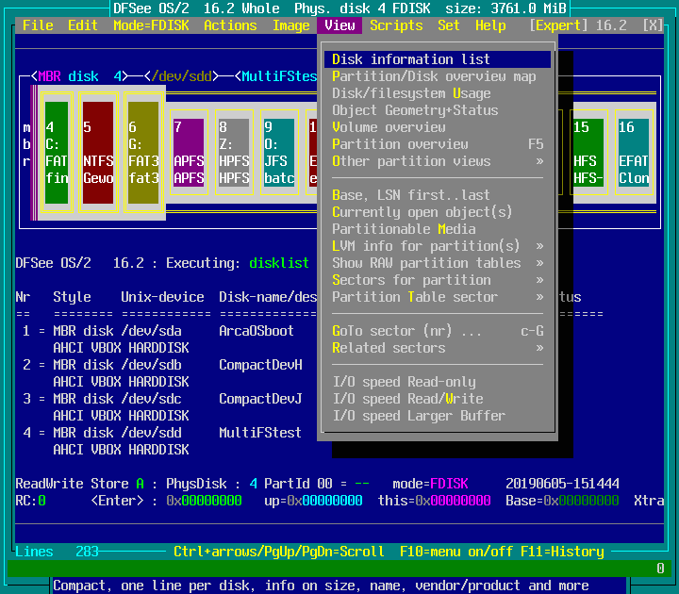
Task: Choose I/O speed Larger Buffer option
Action: [419, 416]
